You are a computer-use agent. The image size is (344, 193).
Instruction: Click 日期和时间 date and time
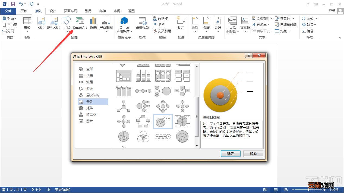point(286,25)
